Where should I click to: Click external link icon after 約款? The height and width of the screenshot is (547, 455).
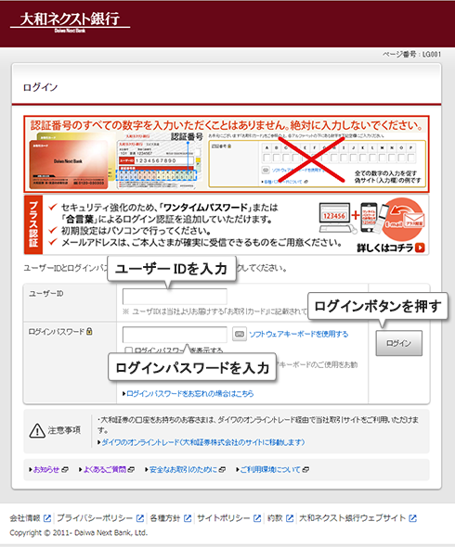coord(290,518)
